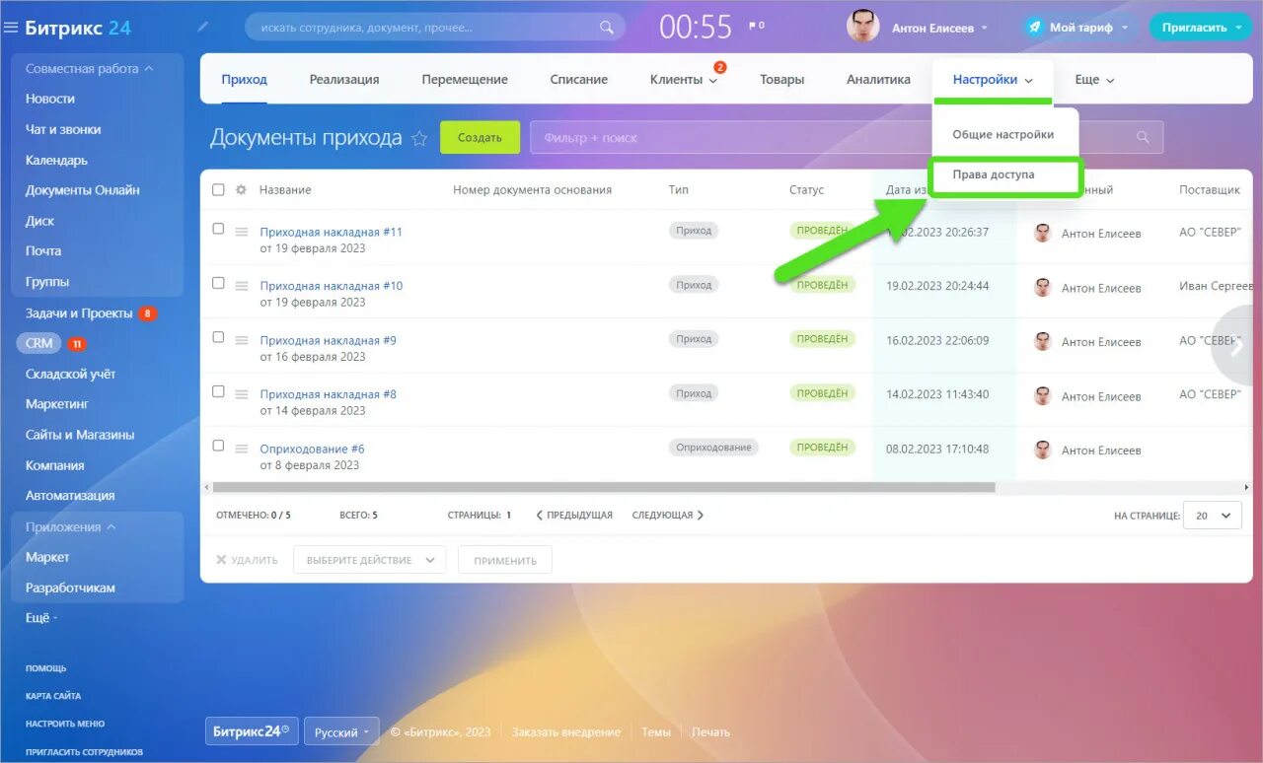
Task: Open the Аналитика tab
Action: (878, 80)
